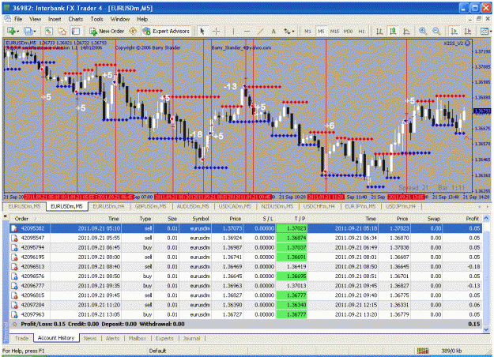
Task: Switch to the GBPUSDm,M5 chart tab
Action: (150, 206)
